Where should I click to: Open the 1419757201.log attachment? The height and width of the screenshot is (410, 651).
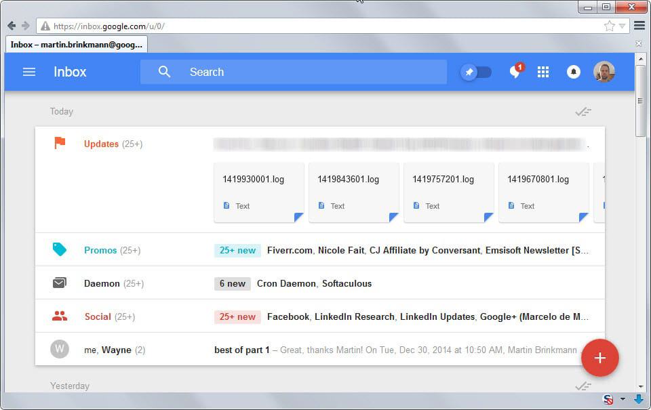[448, 192]
